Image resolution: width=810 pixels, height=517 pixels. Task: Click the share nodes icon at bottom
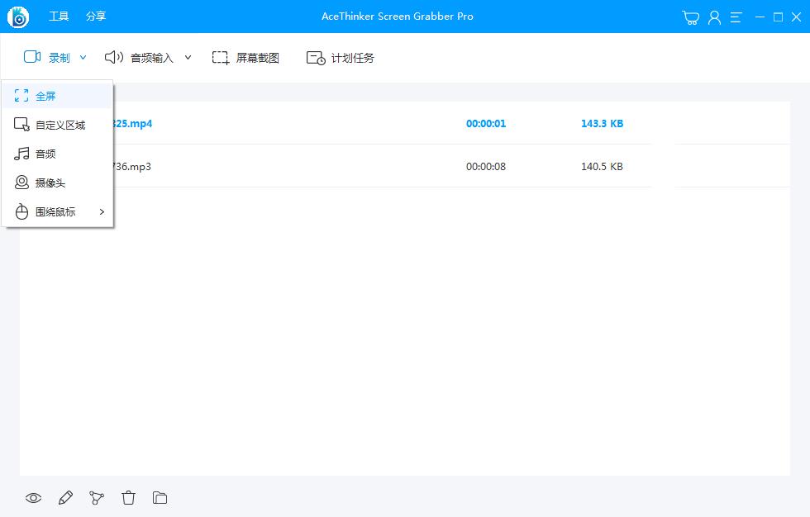click(97, 498)
